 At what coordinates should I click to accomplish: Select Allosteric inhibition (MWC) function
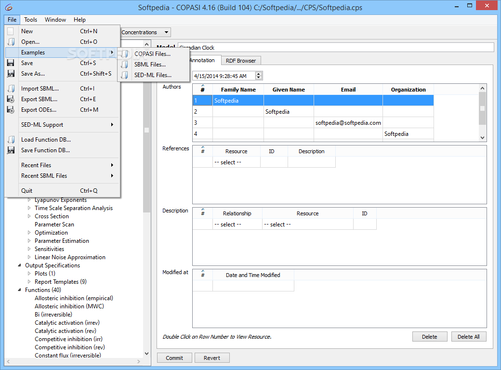tap(69, 306)
